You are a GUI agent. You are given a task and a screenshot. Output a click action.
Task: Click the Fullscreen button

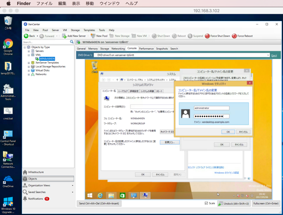pos(266,203)
